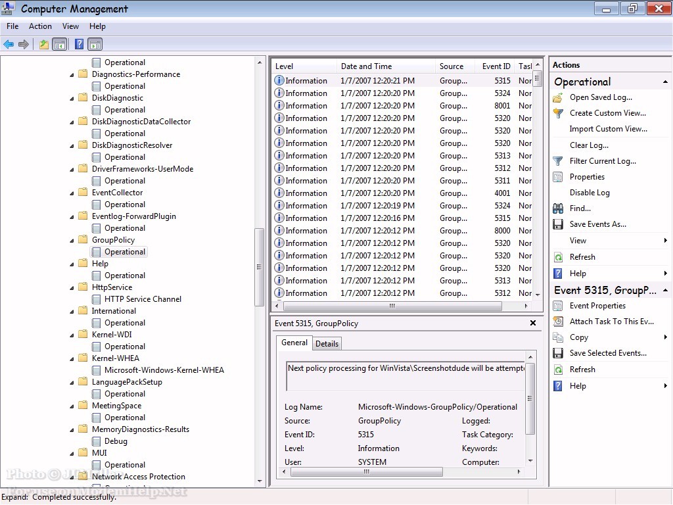Click Disable Log action
The height and width of the screenshot is (505, 673).
590,193
